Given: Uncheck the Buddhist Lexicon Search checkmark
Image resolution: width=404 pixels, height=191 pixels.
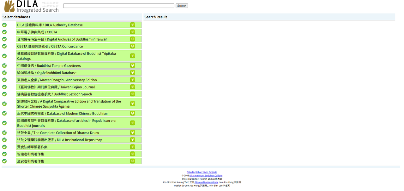Looking at the screenshot, I should click(4, 94).
